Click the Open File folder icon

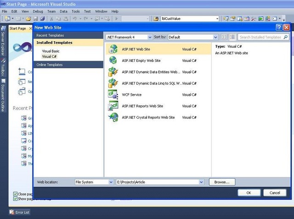coord(28,18)
